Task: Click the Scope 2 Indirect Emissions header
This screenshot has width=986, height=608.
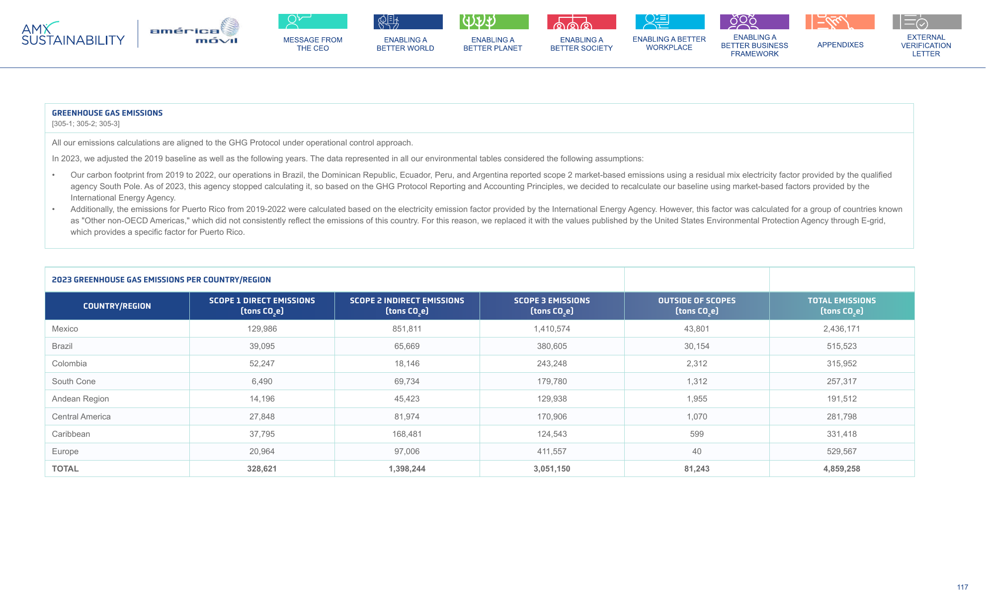Action: [407, 306]
